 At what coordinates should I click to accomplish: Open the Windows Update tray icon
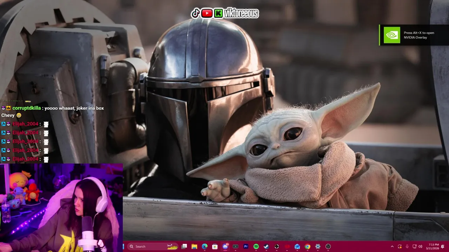tap(400, 246)
